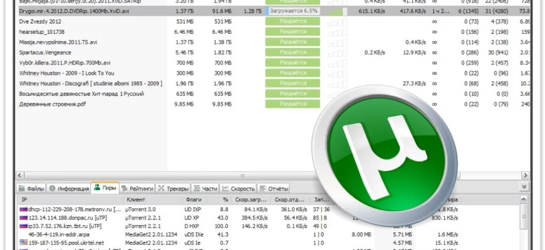Viewport: 545px width, 250px height.
Task: Click the 417.6 КБ/s upload speed value
Action: point(413,11)
